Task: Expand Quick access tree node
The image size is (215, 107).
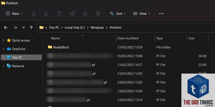Action: point(3,40)
